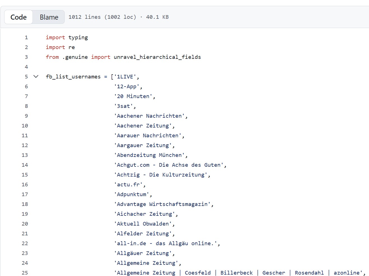Click 'Achtzig - Die Kulturzeitung' entry
The height and width of the screenshot is (276, 369).
[161, 175]
